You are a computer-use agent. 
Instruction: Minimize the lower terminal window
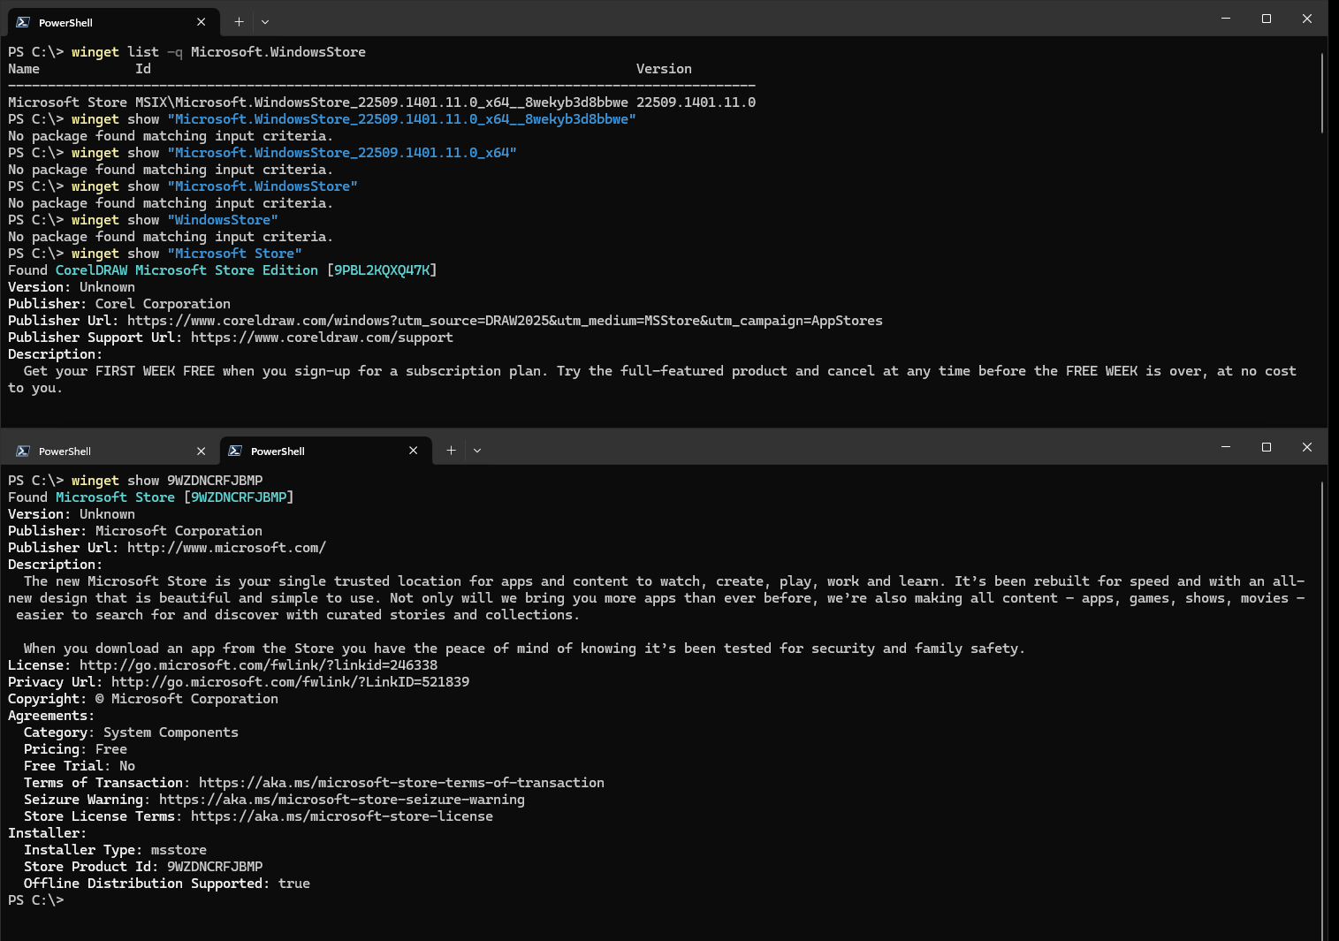(x=1226, y=447)
